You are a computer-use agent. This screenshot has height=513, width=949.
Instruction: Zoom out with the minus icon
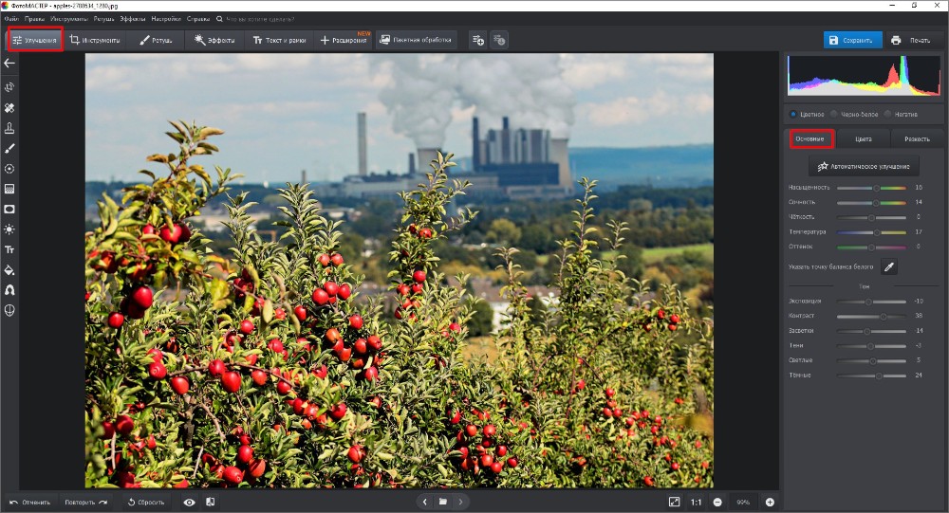coord(717,502)
